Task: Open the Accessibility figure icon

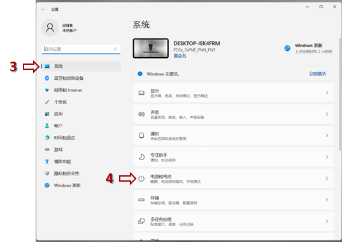Action: [47, 161]
